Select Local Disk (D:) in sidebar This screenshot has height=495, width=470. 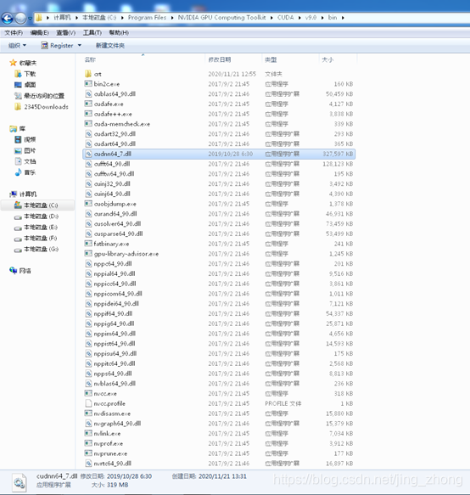coord(36,217)
